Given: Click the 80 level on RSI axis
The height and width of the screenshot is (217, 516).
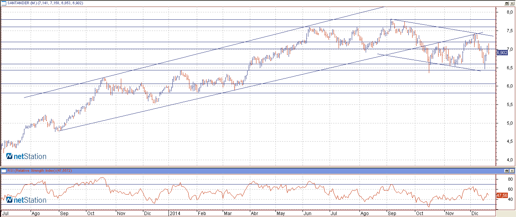Looking at the screenshot, I should 510,179.
